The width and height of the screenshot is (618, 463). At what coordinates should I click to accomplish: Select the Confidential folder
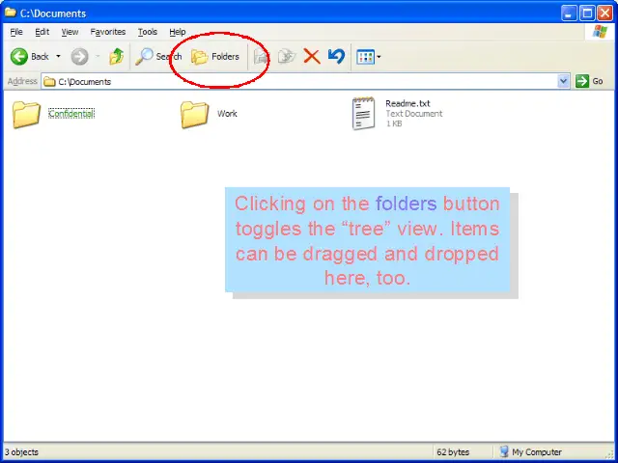pyautogui.click(x=27, y=115)
